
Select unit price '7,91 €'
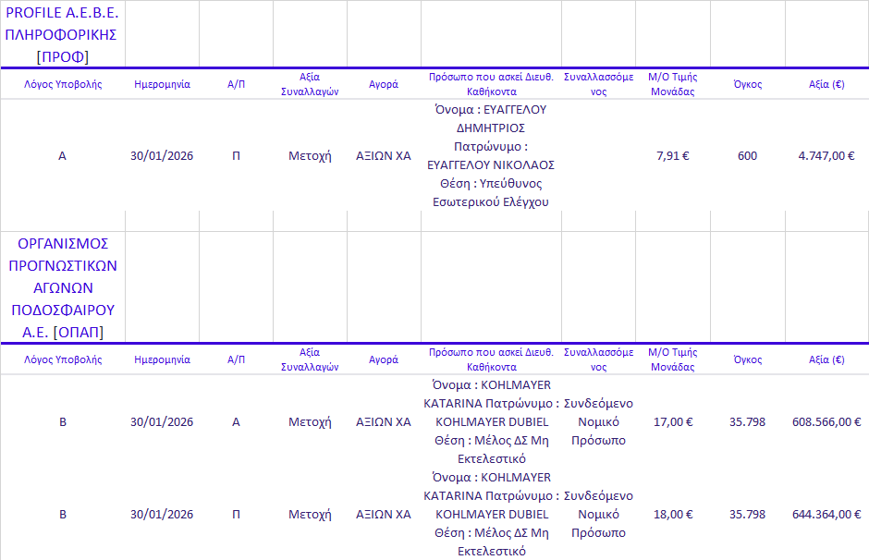pyautogui.click(x=673, y=155)
